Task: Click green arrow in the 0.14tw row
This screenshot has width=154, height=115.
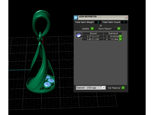Action: point(121,39)
